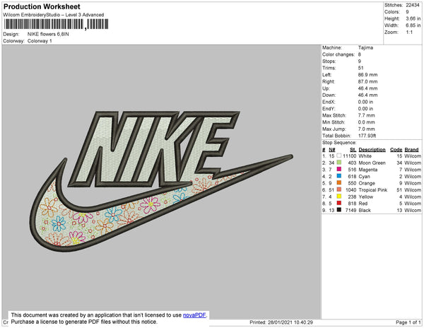The width and height of the screenshot is (424, 328).
Task: Click the Zoom value 1:1
Action: 409,33
